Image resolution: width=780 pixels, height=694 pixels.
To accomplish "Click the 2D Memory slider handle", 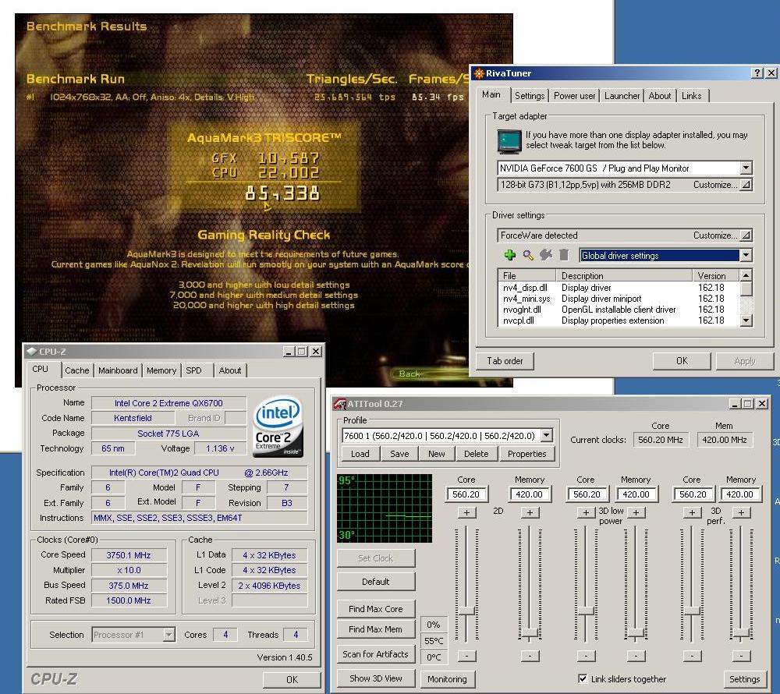I will [x=530, y=633].
